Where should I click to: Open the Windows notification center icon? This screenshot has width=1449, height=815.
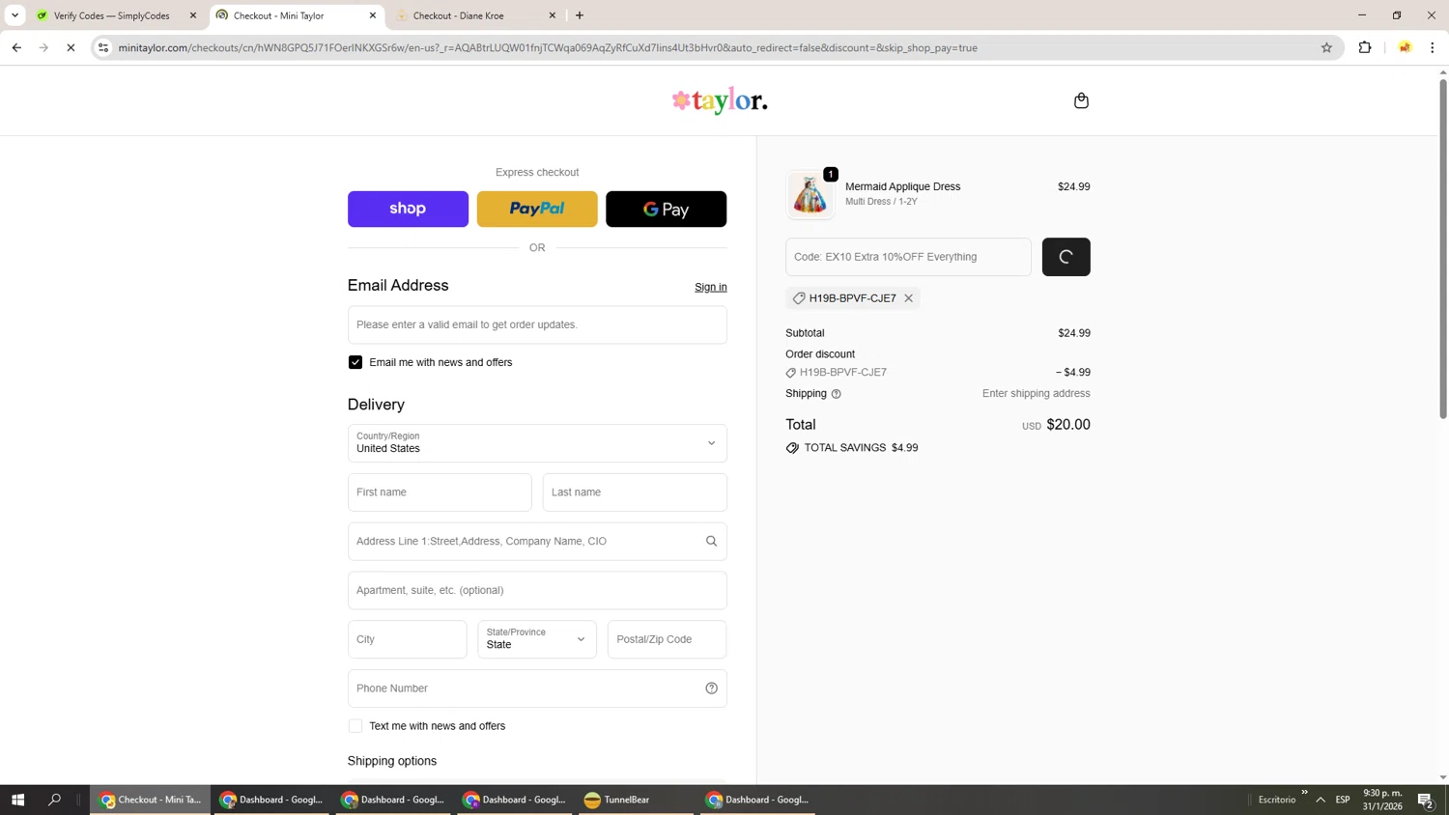click(x=1425, y=800)
